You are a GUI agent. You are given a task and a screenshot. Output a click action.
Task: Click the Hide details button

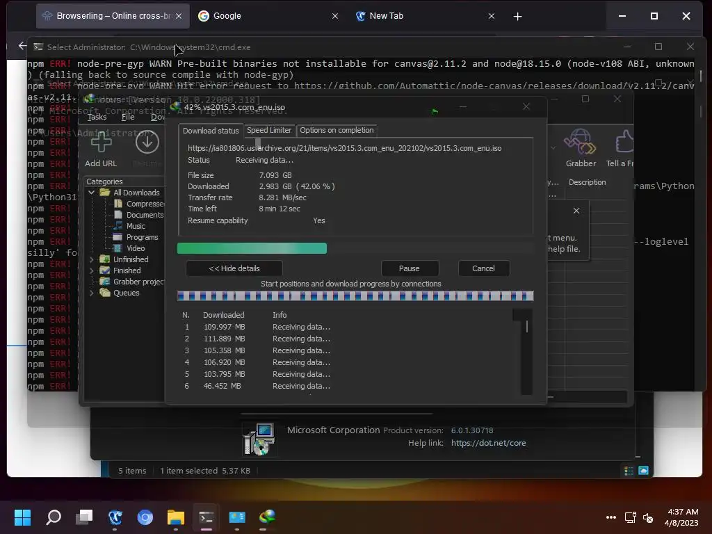point(234,268)
